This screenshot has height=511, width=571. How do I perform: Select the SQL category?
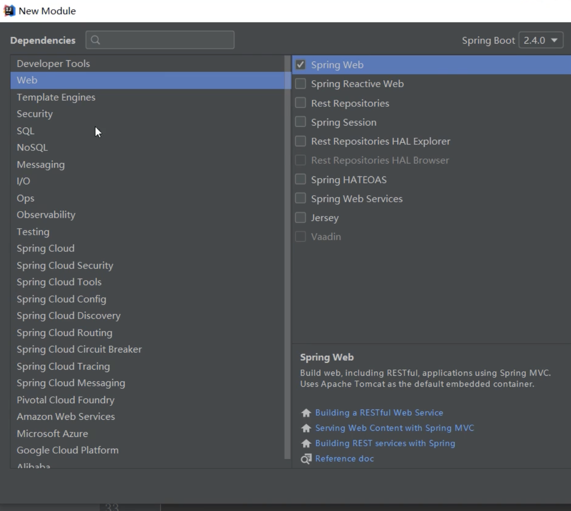148,131
